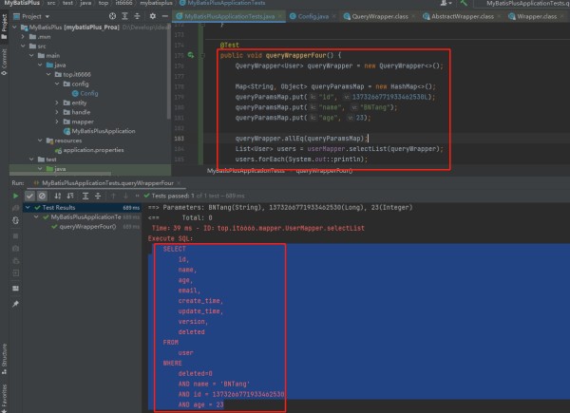The height and width of the screenshot is (413, 570).
Task: Toggle the show ignored tests icon
Action: [x=42, y=196]
